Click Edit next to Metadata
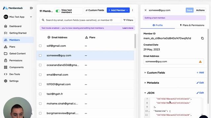This screenshot has height=118, width=211. point(200,83)
